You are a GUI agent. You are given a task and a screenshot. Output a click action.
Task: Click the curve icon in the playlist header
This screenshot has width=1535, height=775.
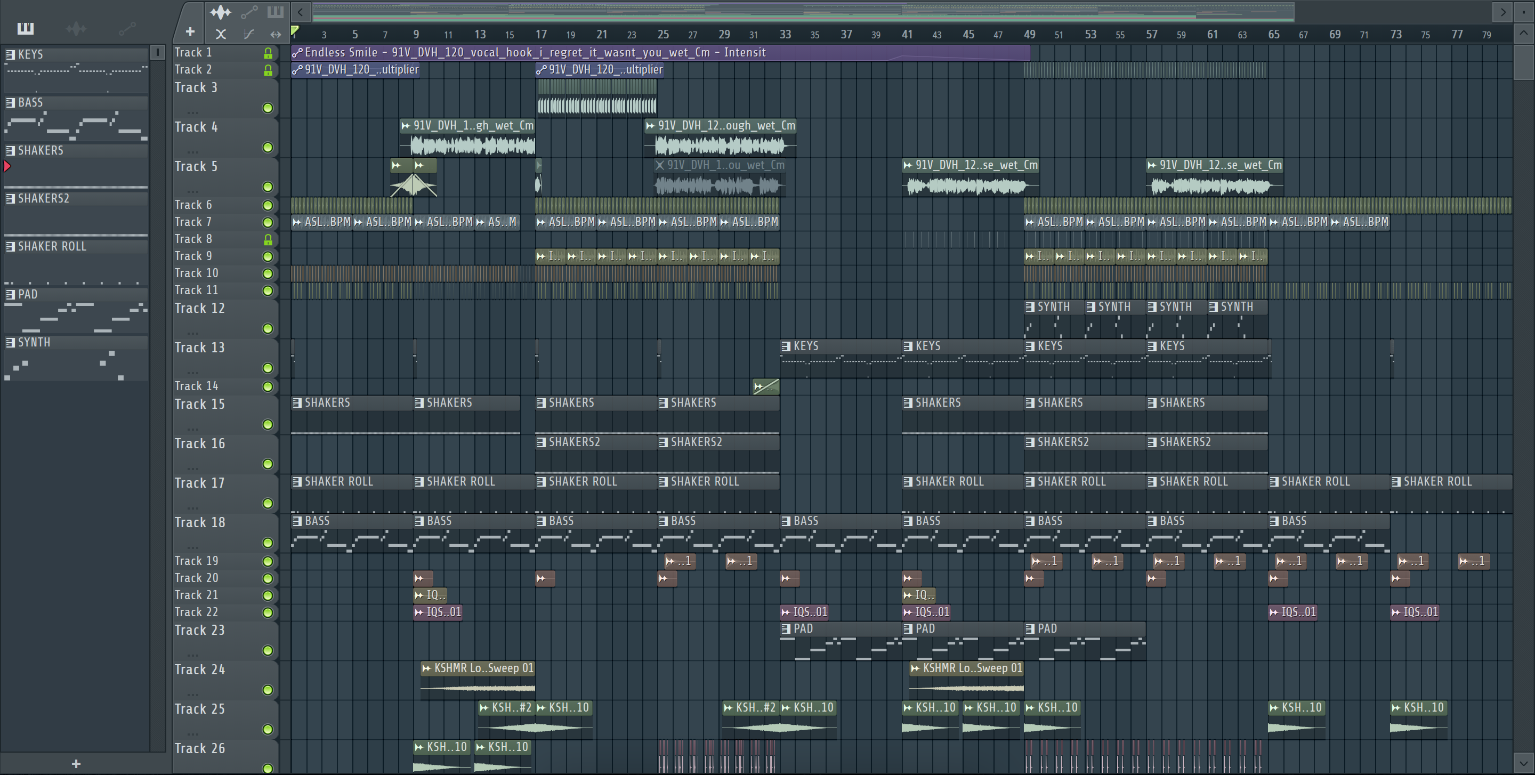coord(248,34)
